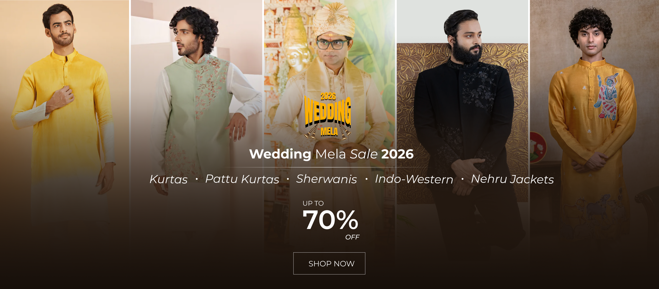This screenshot has height=289, width=659.
Task: Choose the Indo-Western category
Action: click(x=414, y=179)
